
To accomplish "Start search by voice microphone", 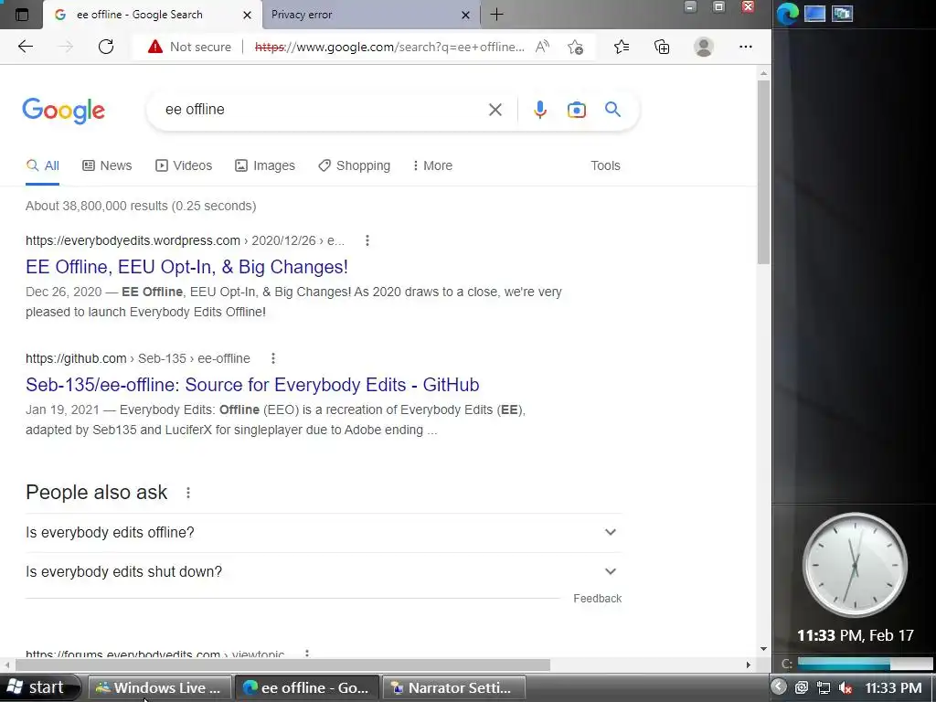I will click(539, 110).
